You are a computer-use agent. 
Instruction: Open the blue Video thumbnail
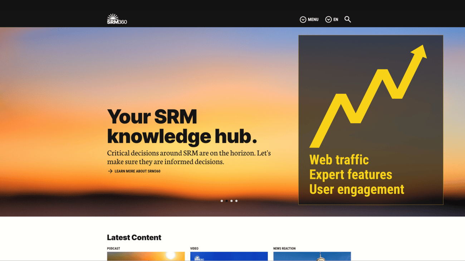coord(229,256)
